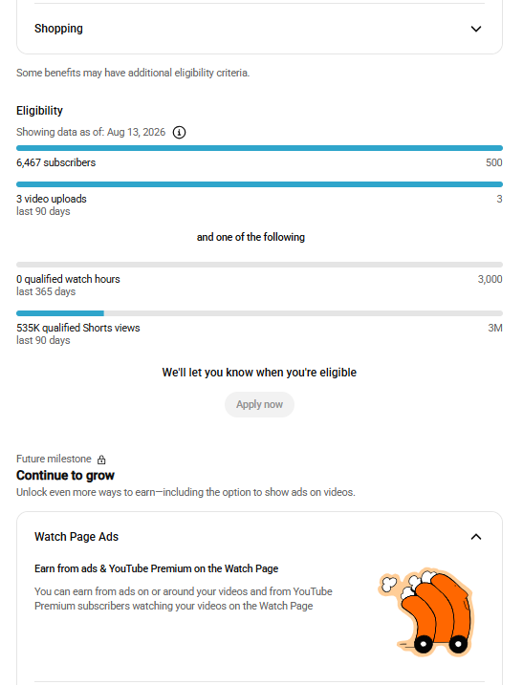523x685 pixels.
Task: Click the orange popcorn cart illustration
Action: pyautogui.click(x=425, y=612)
